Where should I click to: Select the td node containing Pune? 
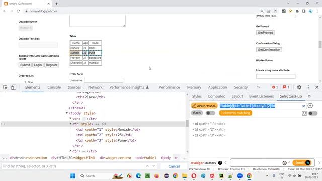[106, 140]
